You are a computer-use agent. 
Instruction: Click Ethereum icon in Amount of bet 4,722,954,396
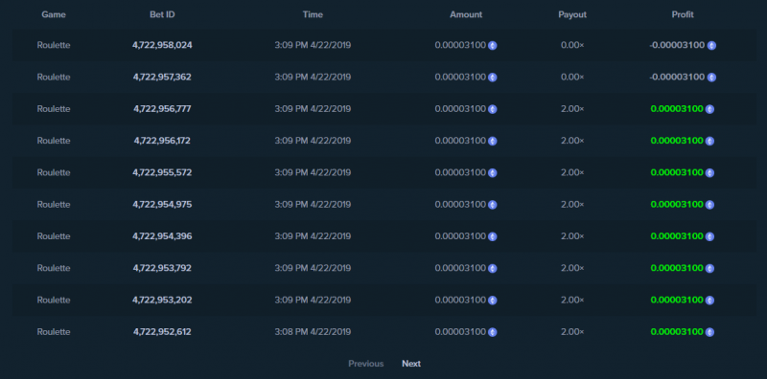[493, 236]
